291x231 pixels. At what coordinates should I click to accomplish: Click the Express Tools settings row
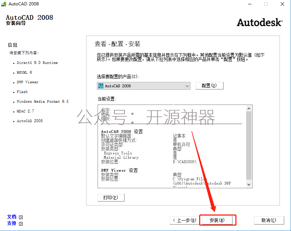pyautogui.click(x=118, y=153)
